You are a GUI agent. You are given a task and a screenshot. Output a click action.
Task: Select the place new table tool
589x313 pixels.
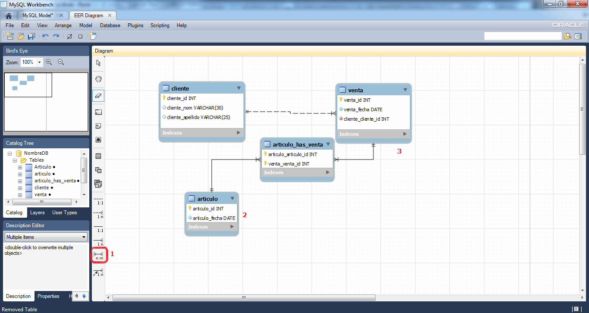pyautogui.click(x=98, y=156)
